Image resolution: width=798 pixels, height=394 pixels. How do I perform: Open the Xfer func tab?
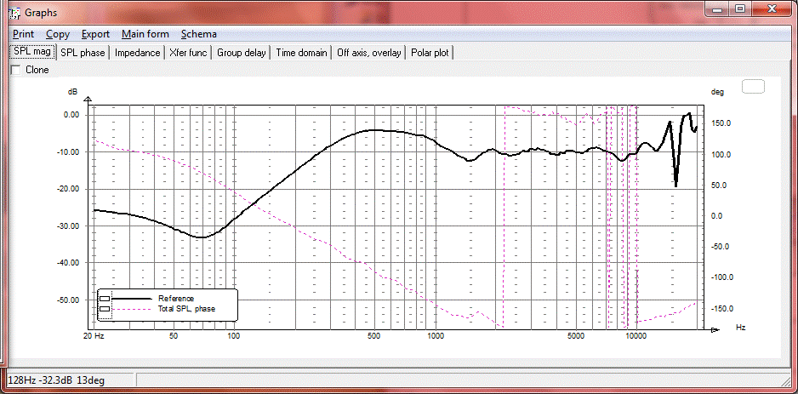pyautogui.click(x=188, y=53)
